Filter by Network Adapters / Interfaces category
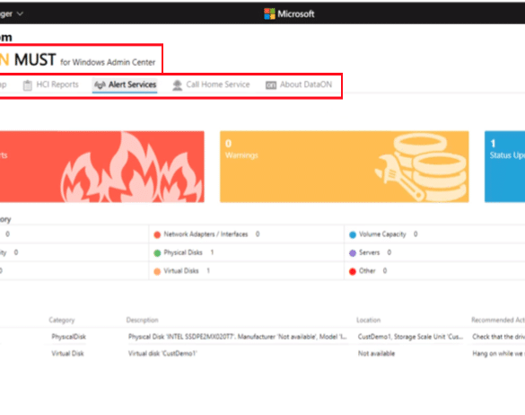Image resolution: width=525 pixels, height=415 pixels. pyautogui.click(x=206, y=234)
